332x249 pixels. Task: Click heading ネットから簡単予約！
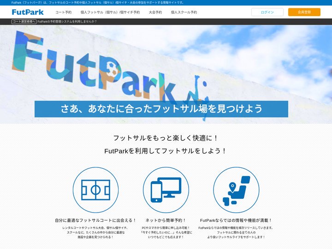[166, 220]
